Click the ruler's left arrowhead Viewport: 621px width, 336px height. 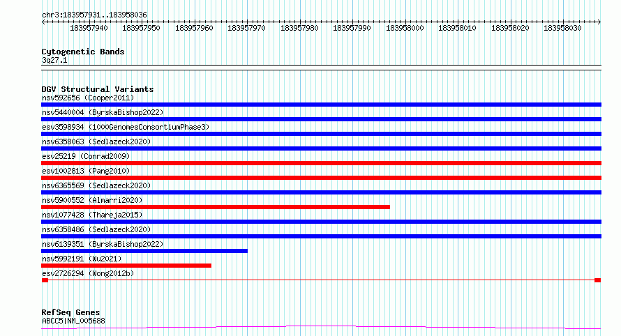click(x=43, y=22)
